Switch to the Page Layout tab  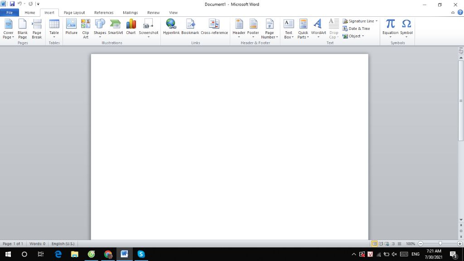click(74, 13)
